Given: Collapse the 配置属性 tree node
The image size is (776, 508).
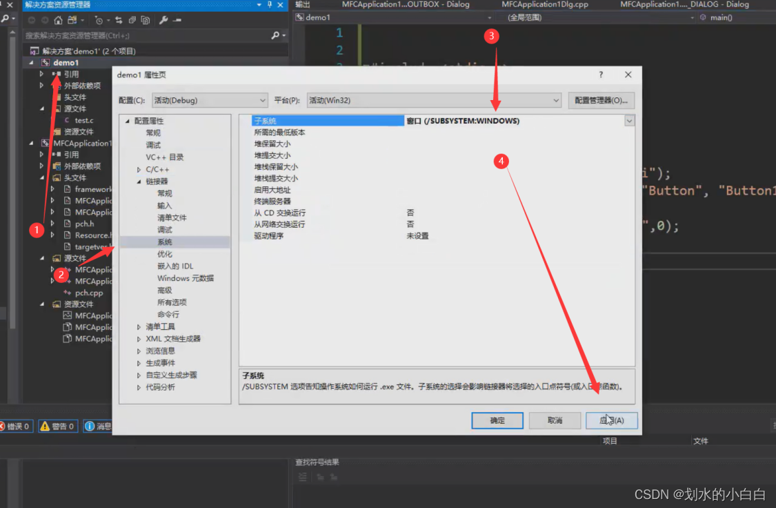Looking at the screenshot, I should pyautogui.click(x=128, y=121).
